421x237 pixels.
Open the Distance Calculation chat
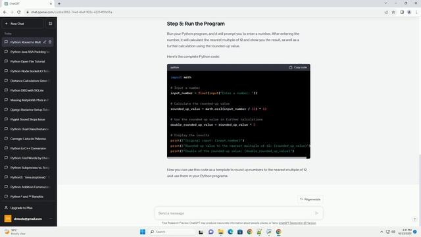tap(28, 81)
